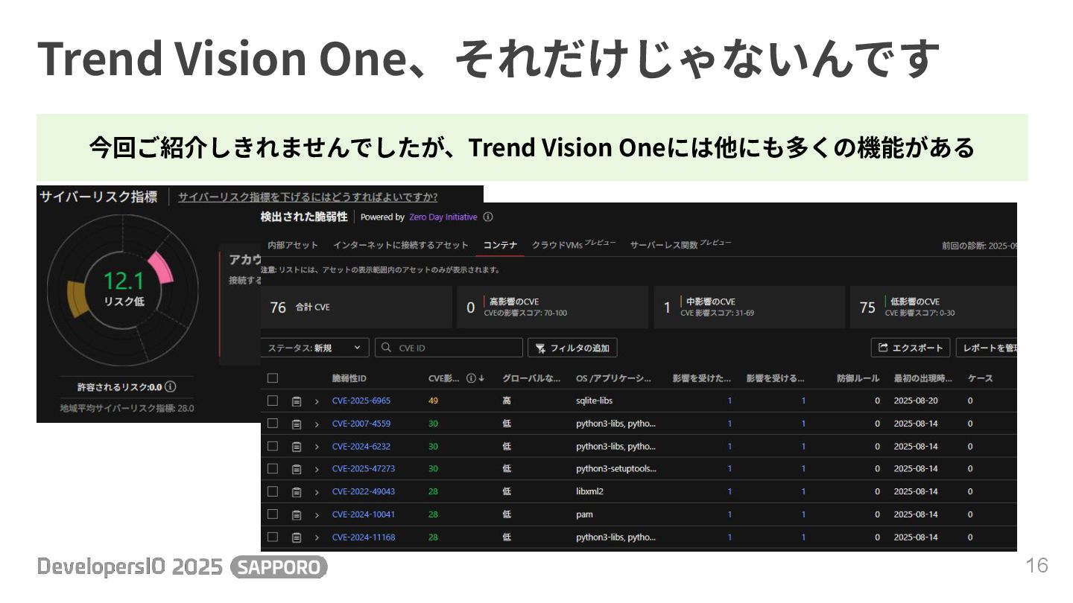Switch to サーバーレス関数 tab
Viewport: 1073px width, 603px height.
(680, 244)
